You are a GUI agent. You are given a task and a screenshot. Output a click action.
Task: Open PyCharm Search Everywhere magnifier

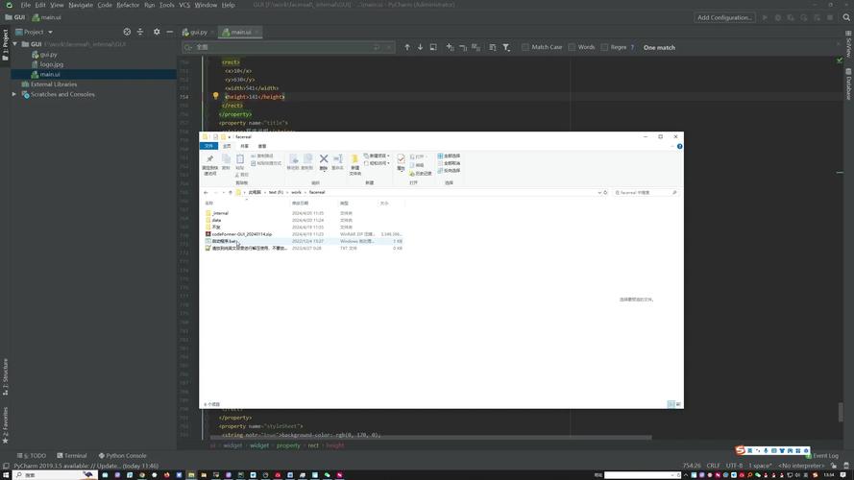(x=846, y=17)
